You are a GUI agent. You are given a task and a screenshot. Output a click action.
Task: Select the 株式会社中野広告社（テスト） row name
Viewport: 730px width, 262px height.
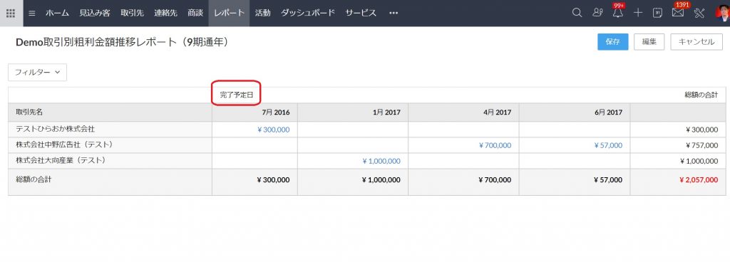tap(64, 145)
